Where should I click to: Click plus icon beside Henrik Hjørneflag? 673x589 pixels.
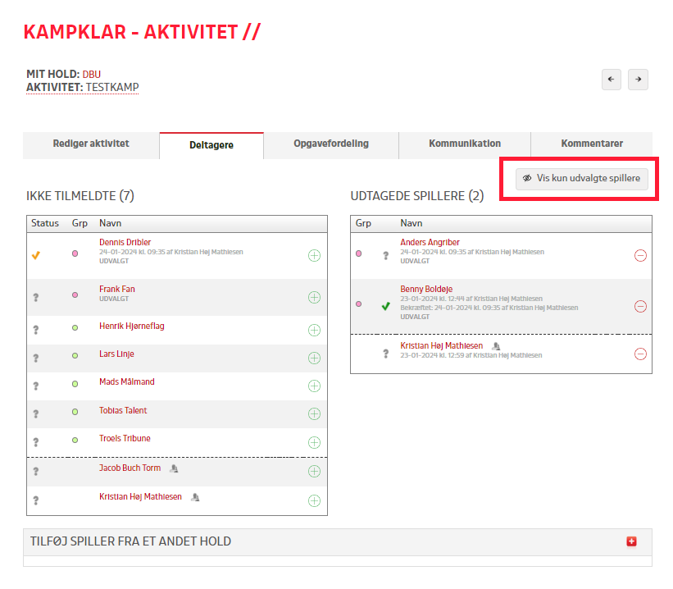314,330
